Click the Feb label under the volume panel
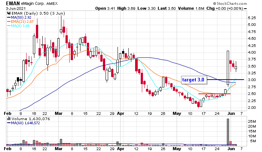This screenshot has height=152, width=262. pyautogui.click(x=7, y=149)
